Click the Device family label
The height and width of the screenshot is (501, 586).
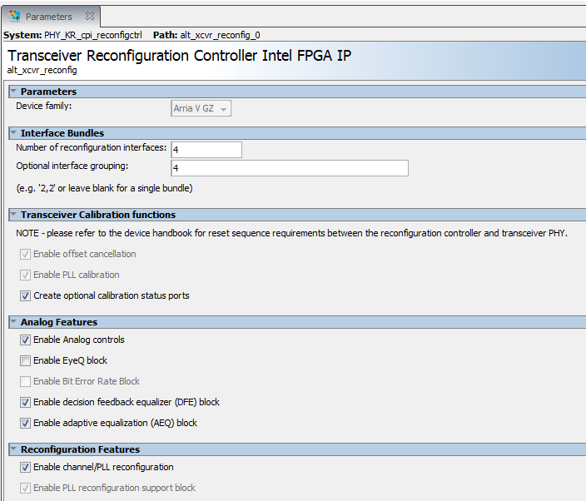(44, 106)
